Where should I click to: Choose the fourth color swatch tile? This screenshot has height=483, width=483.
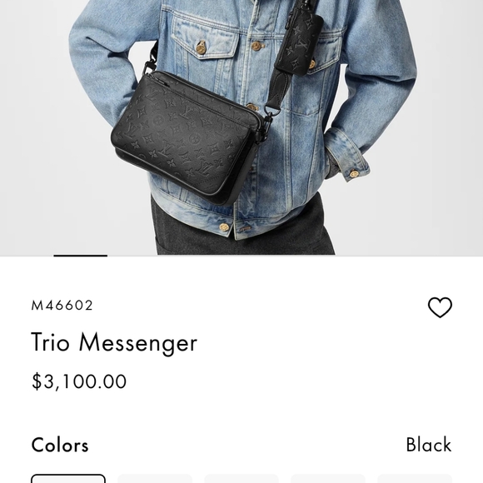pos(328,479)
